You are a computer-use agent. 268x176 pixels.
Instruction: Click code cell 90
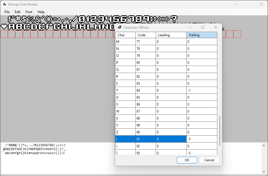(x=146, y=132)
